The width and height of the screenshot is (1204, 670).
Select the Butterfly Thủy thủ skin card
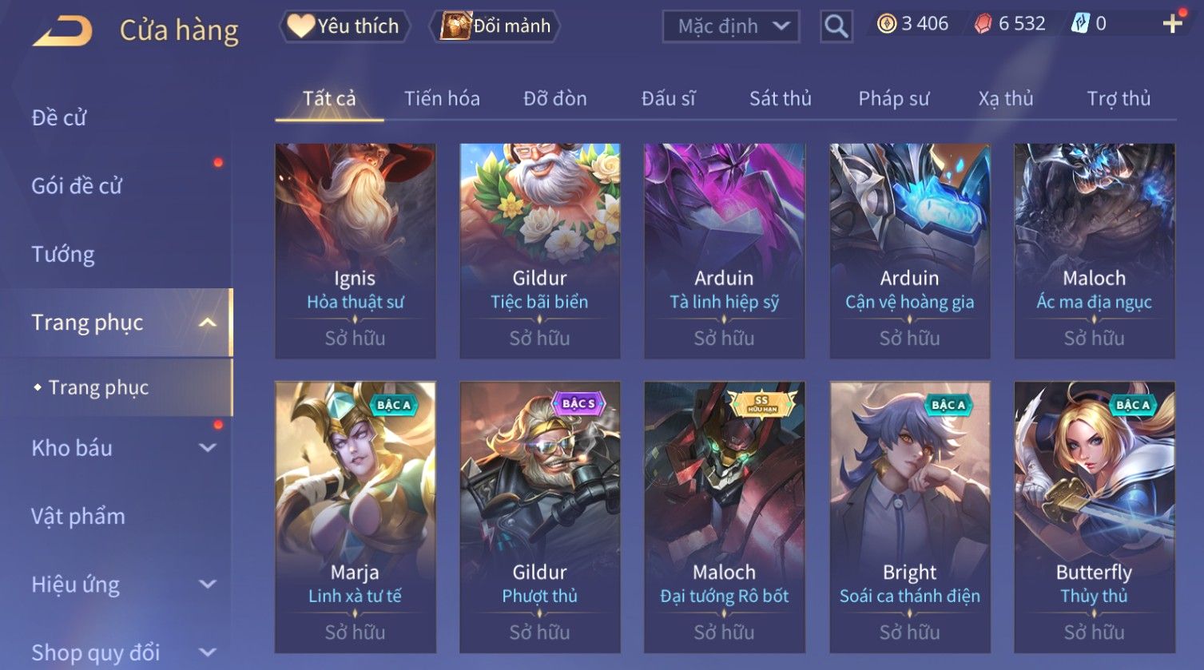[x=1094, y=517]
